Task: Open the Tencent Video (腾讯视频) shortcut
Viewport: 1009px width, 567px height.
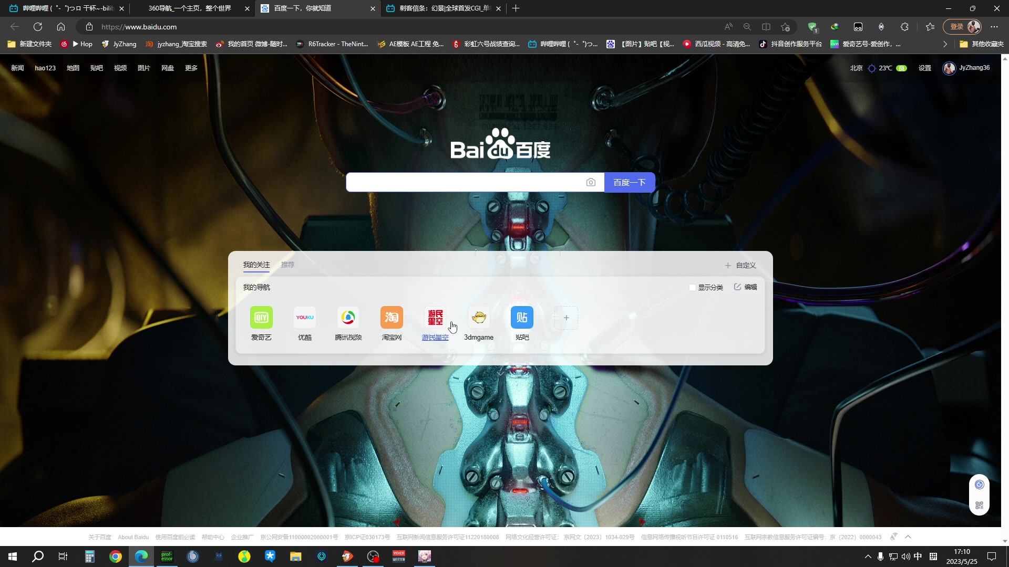Action: coord(348,317)
